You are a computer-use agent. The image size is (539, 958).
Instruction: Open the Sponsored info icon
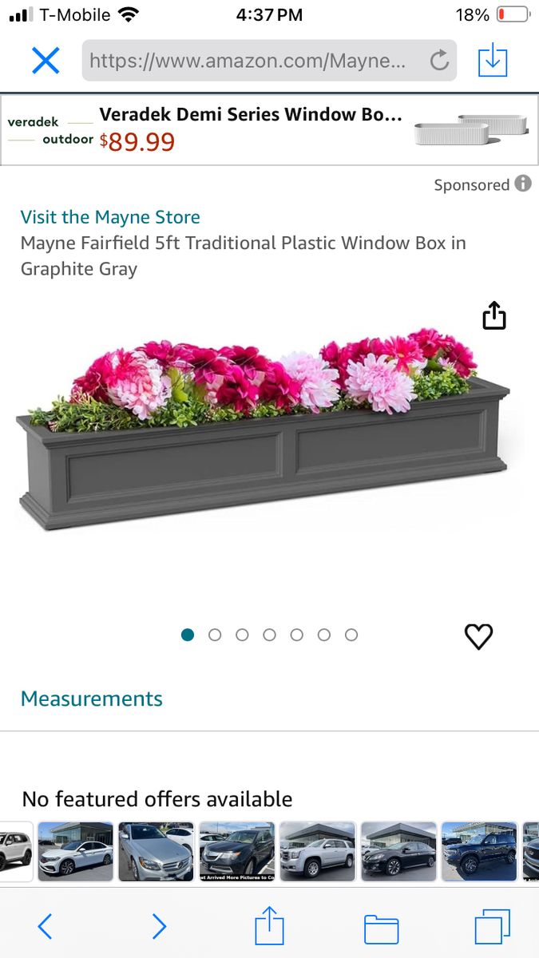pyautogui.click(x=523, y=184)
